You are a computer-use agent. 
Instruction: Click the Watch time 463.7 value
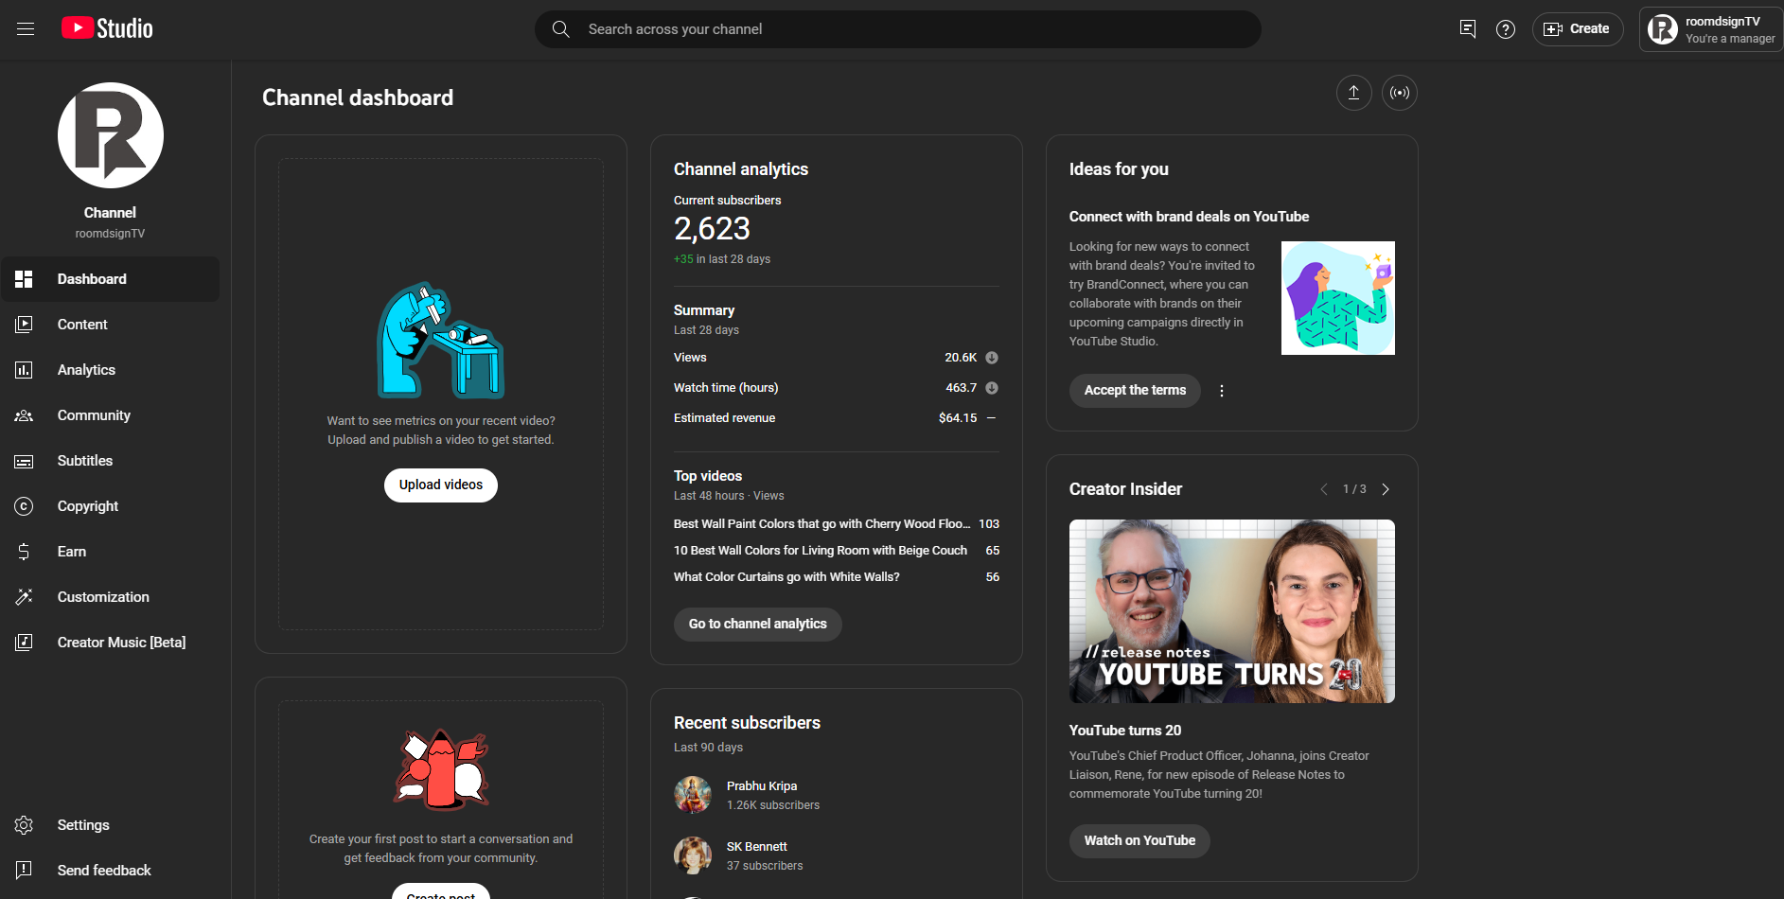coord(962,388)
